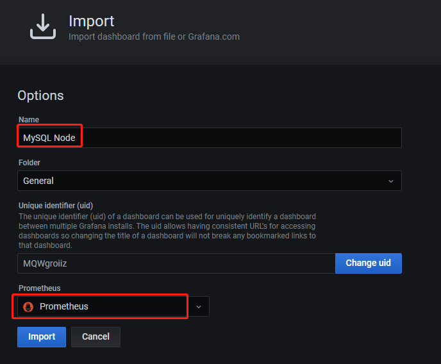Click the 'Import dashboard from file' subtitle
This screenshot has height=364, width=441.
[154, 37]
